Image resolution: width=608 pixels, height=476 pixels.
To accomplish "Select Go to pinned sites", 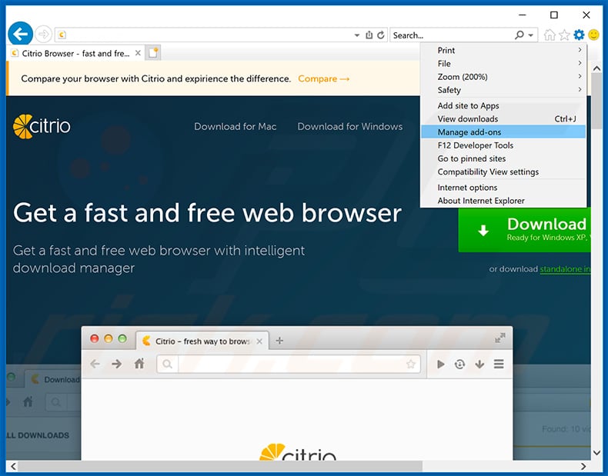I will coord(503,158).
